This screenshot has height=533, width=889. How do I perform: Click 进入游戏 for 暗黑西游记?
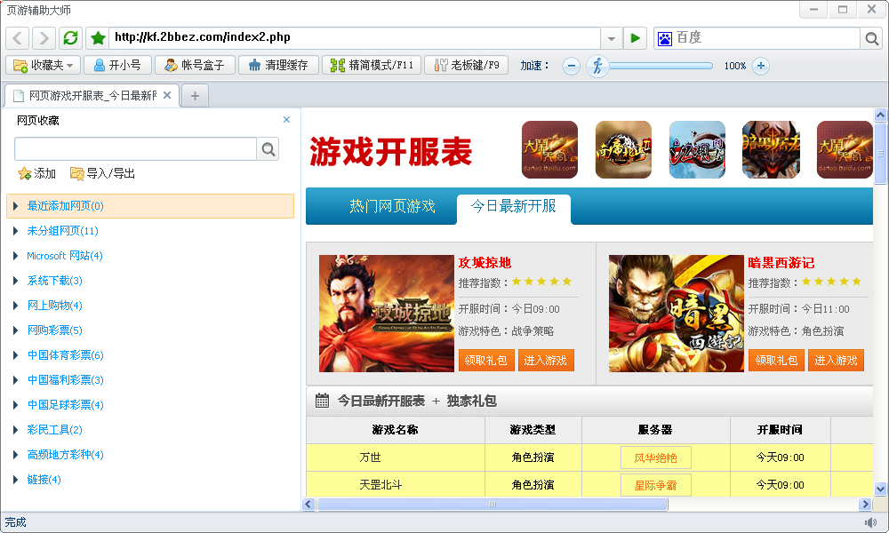[836, 361]
